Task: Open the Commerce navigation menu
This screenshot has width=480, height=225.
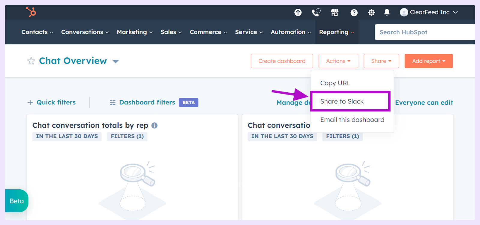Action: (x=208, y=32)
